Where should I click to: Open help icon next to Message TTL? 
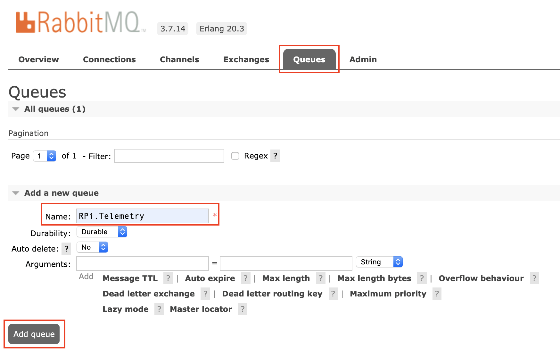click(x=168, y=278)
